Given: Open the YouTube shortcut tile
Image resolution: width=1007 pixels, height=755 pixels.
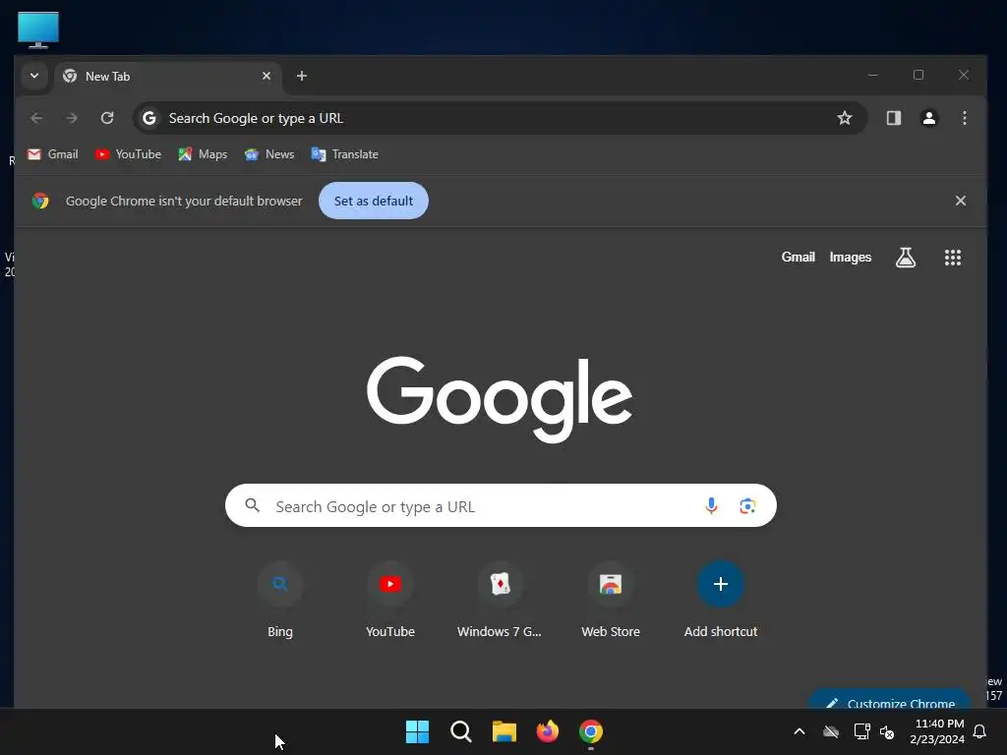Looking at the screenshot, I should click(389, 600).
